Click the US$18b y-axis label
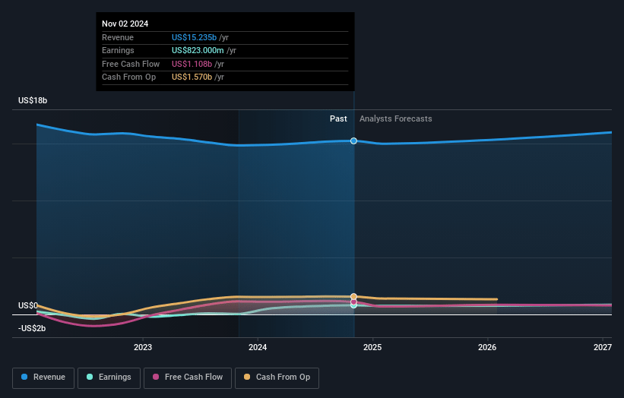Screen dimensions: 624x398 pyautogui.click(x=33, y=100)
